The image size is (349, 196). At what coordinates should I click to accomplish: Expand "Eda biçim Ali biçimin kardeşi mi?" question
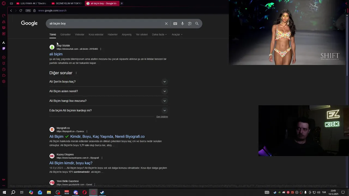tap(109, 111)
